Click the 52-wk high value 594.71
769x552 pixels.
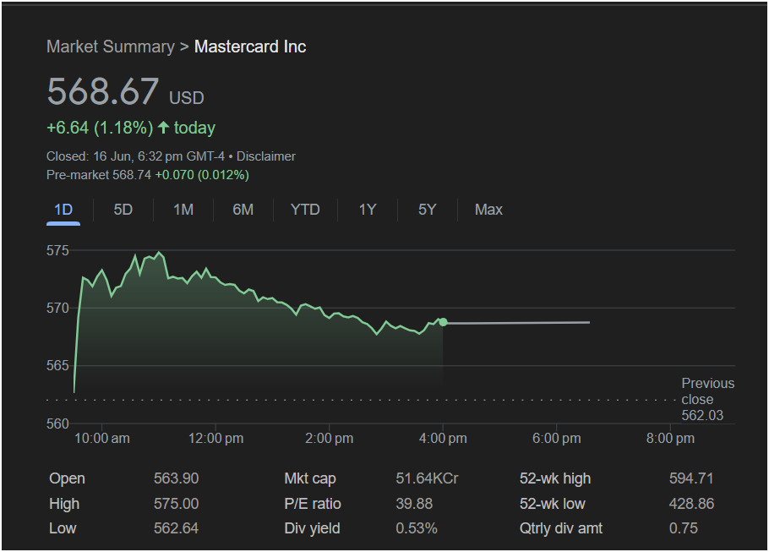coord(691,478)
